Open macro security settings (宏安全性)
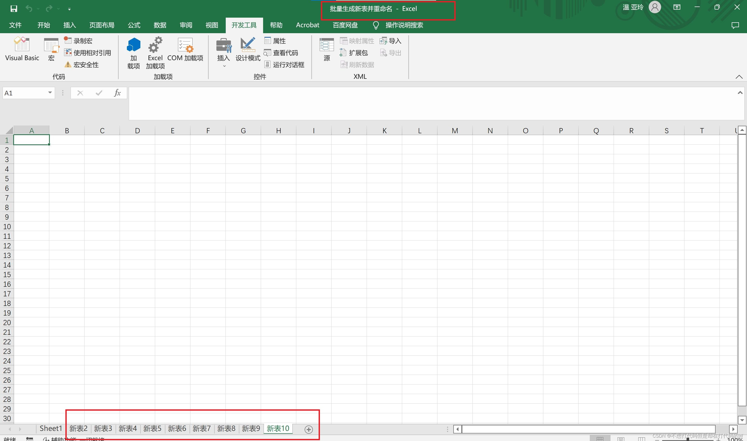Viewport: 747px width, 441px height. [x=81, y=65]
